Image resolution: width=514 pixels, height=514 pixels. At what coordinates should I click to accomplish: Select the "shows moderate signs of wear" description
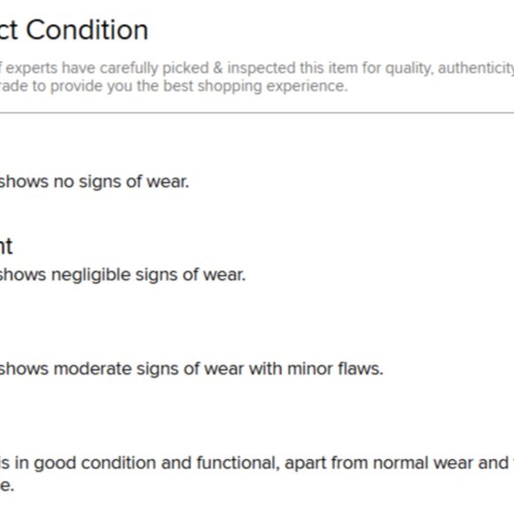[x=191, y=369]
